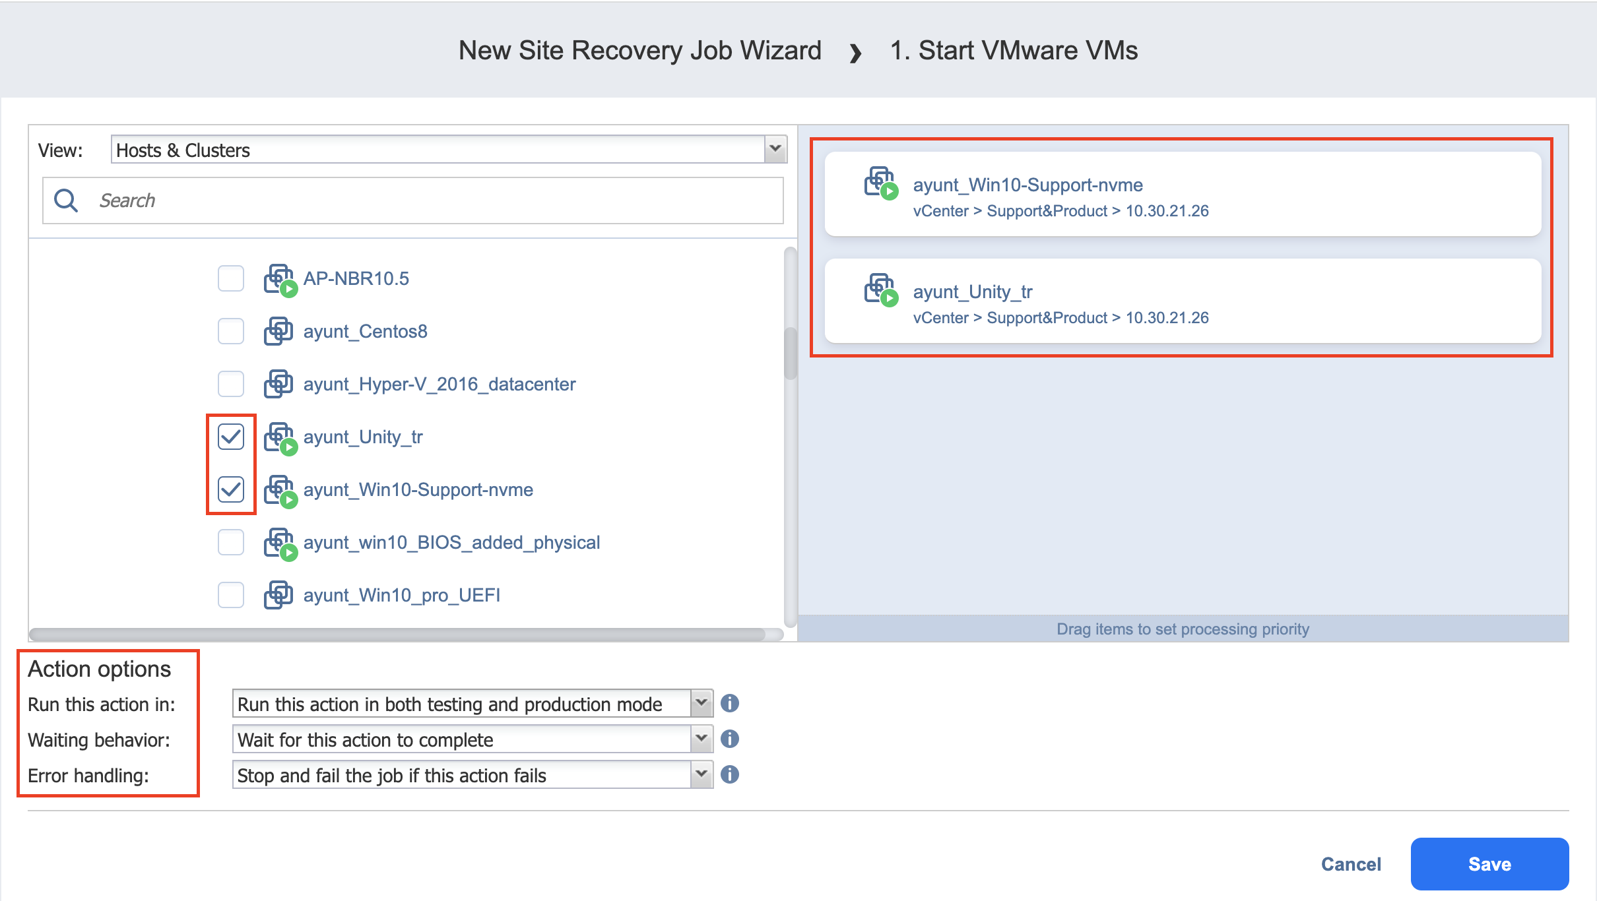Click VM icon in ayunt_Unity_tr selected card
Viewport: 1597px width, 901px height.
click(x=880, y=290)
